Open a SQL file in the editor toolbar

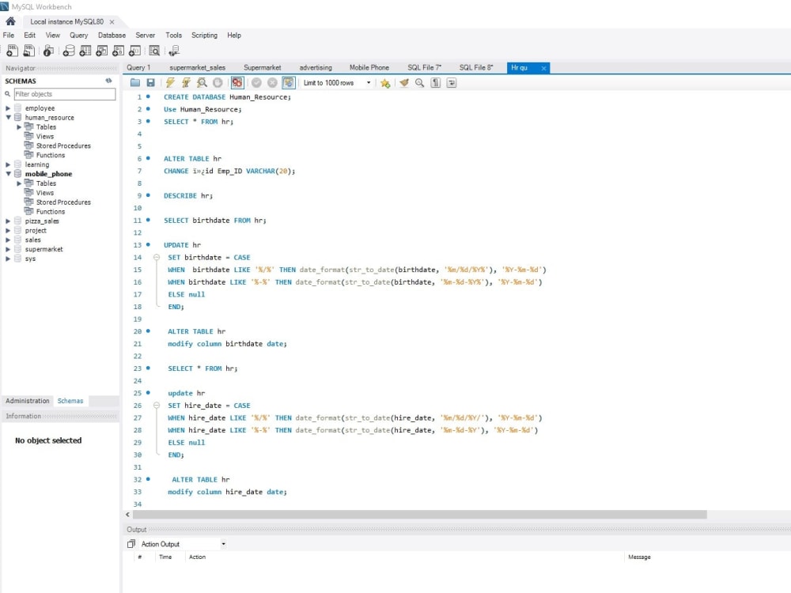pyautogui.click(x=137, y=82)
